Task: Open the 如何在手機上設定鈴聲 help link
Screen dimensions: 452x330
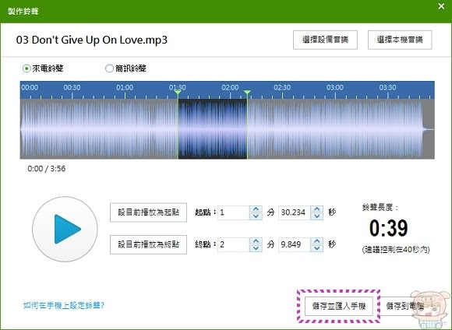Action: pyautogui.click(x=64, y=305)
